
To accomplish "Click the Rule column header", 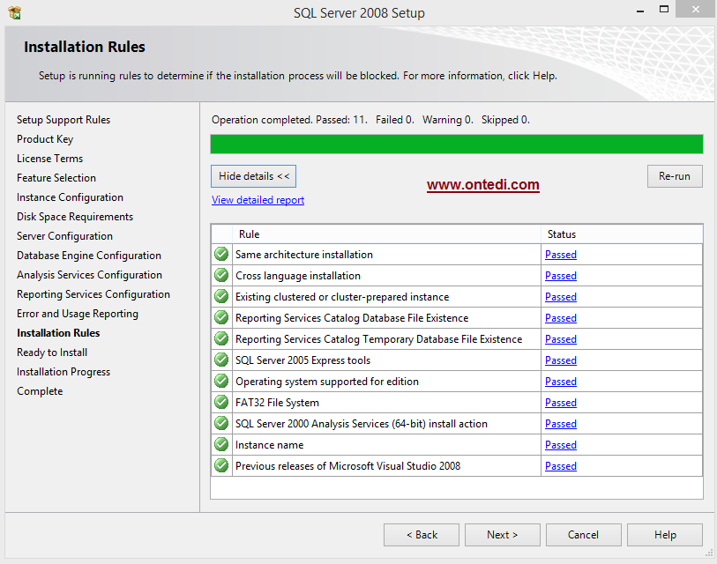I will (386, 234).
